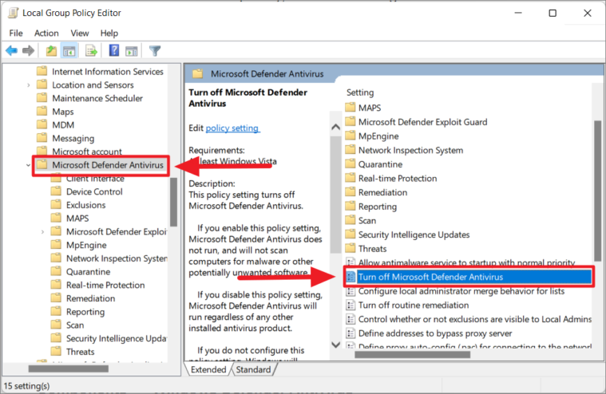Open Network Inspection System in settings list
The image size is (606, 394).
coord(410,150)
